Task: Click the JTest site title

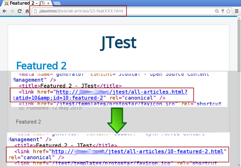Action: pos(118,42)
